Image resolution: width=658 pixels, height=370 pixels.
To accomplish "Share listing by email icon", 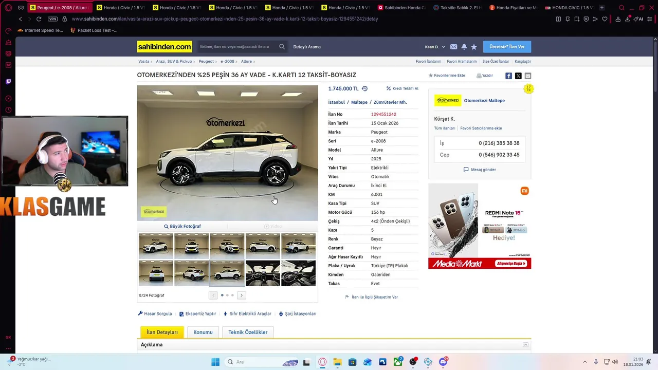I will click(528, 76).
